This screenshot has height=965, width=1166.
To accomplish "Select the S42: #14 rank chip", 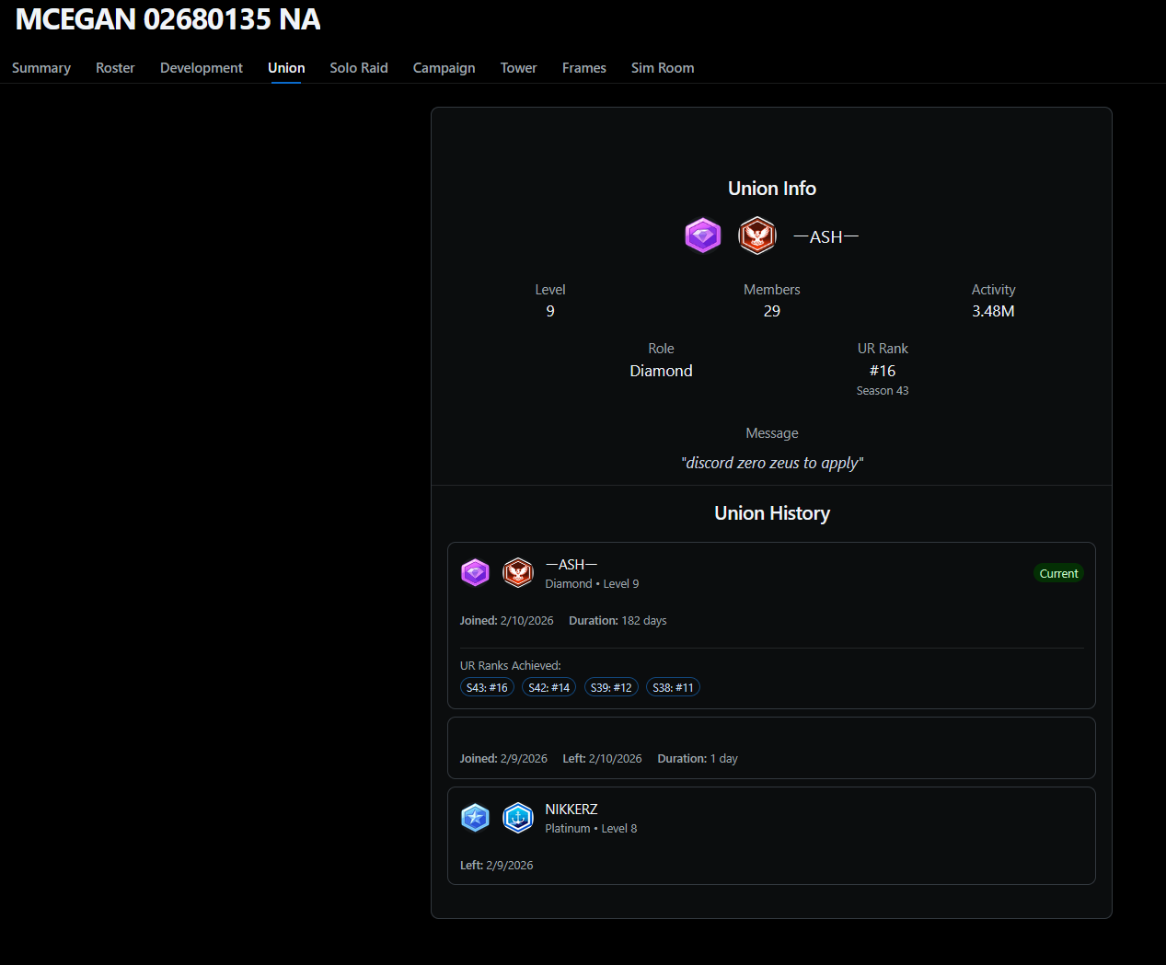I will 548,687.
